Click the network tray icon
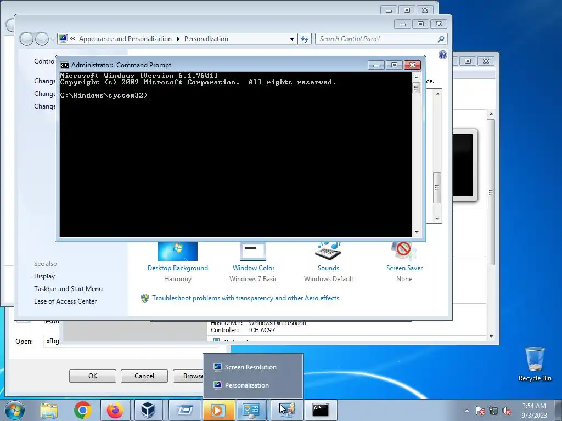 [493, 411]
